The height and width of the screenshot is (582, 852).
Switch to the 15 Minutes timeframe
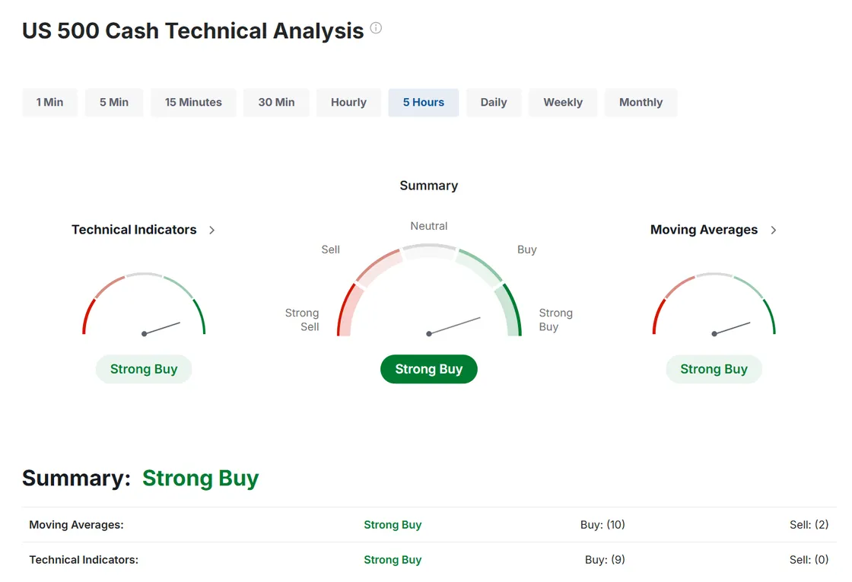tap(193, 102)
